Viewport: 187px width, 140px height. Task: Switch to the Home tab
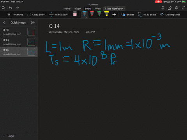67,9
